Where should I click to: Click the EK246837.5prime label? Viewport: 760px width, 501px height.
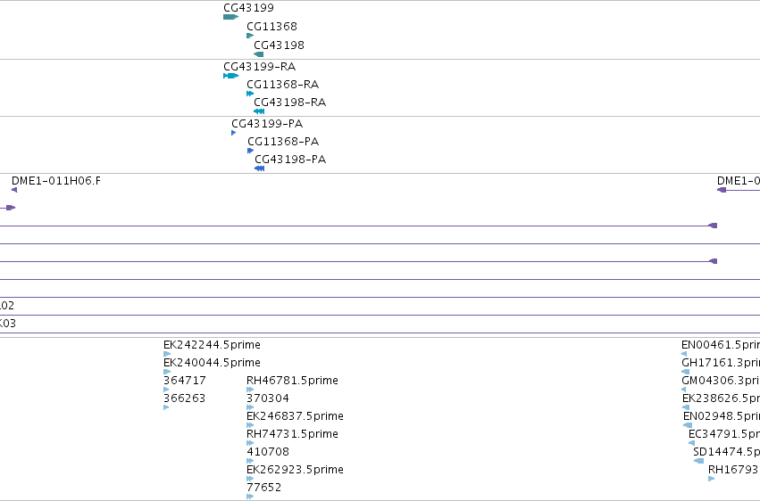coord(296,416)
